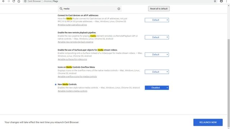This screenshot has height=129, width=230.
Task: Select the heading Connect to Cast devices on all IP addresses
Action: pos(78,15)
